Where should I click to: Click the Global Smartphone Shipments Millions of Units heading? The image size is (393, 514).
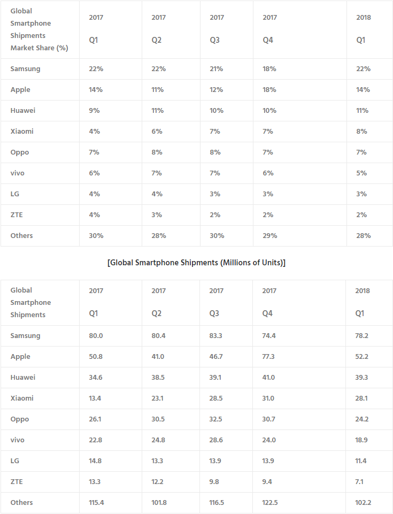point(196,263)
